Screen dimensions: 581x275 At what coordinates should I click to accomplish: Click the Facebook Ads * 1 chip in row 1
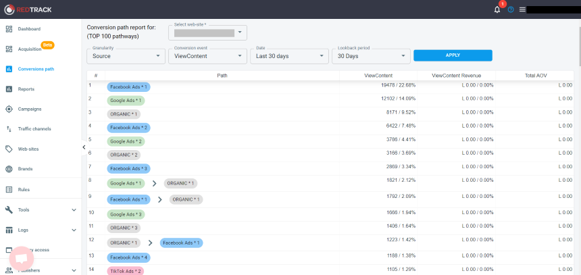(128, 87)
